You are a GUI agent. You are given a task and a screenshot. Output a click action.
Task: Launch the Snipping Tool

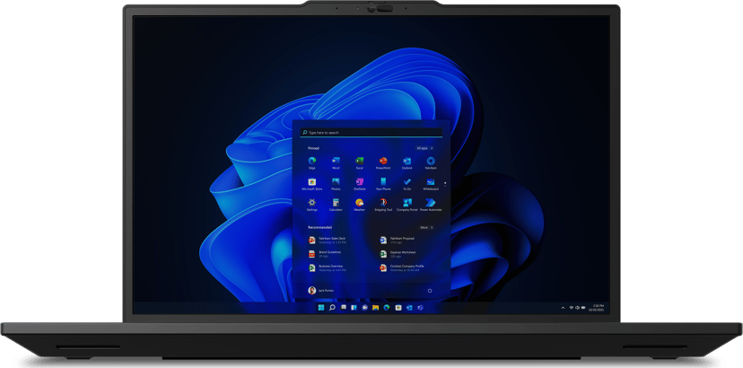click(383, 205)
